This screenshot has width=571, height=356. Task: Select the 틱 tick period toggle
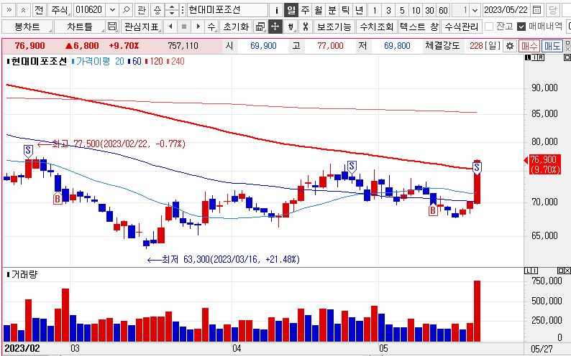click(345, 10)
